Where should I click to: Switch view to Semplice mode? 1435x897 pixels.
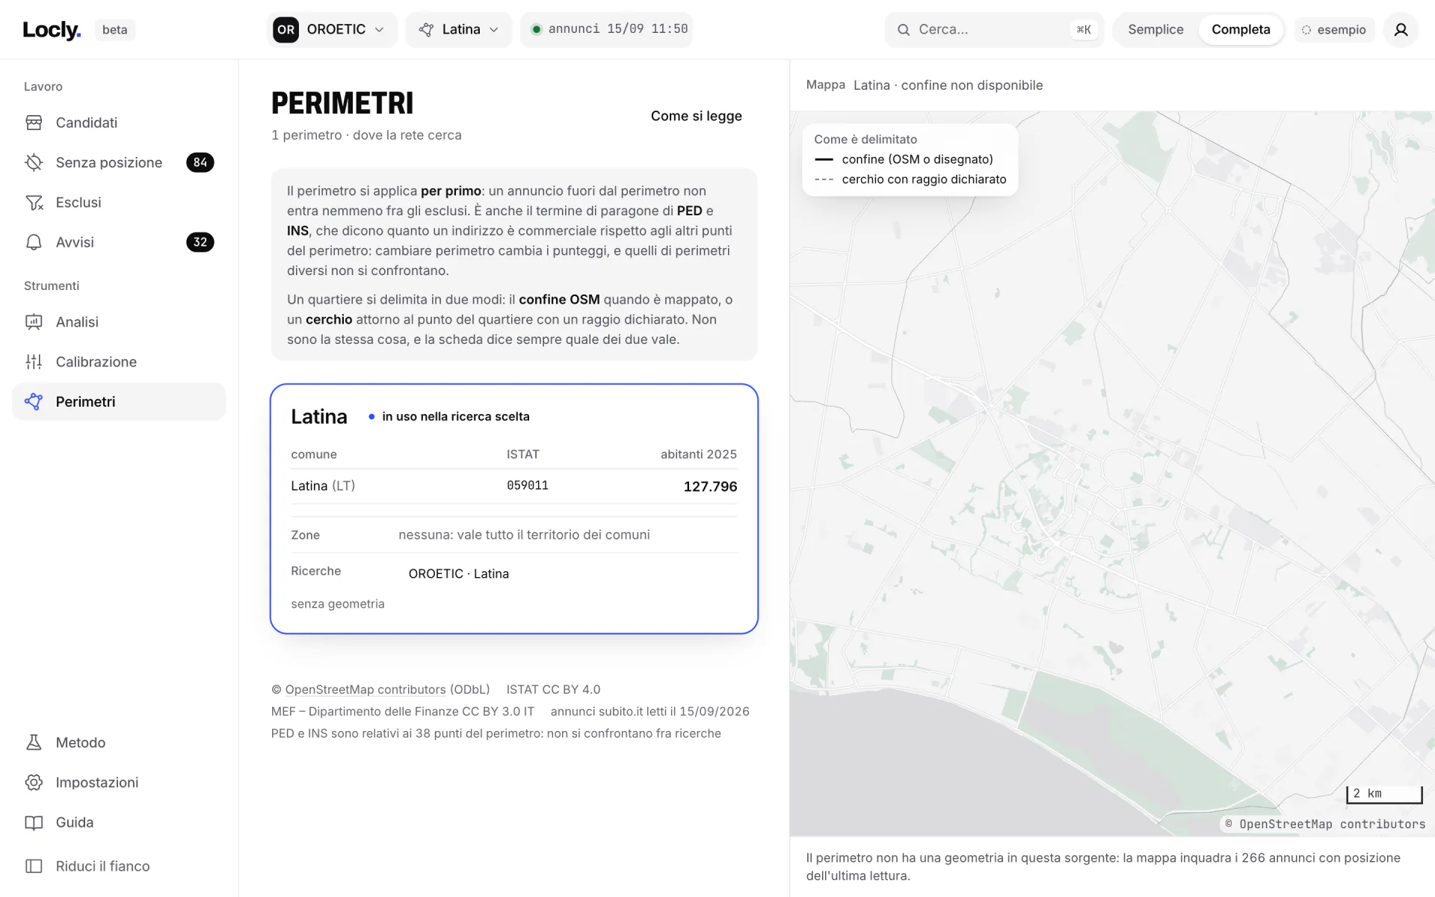pos(1155,30)
